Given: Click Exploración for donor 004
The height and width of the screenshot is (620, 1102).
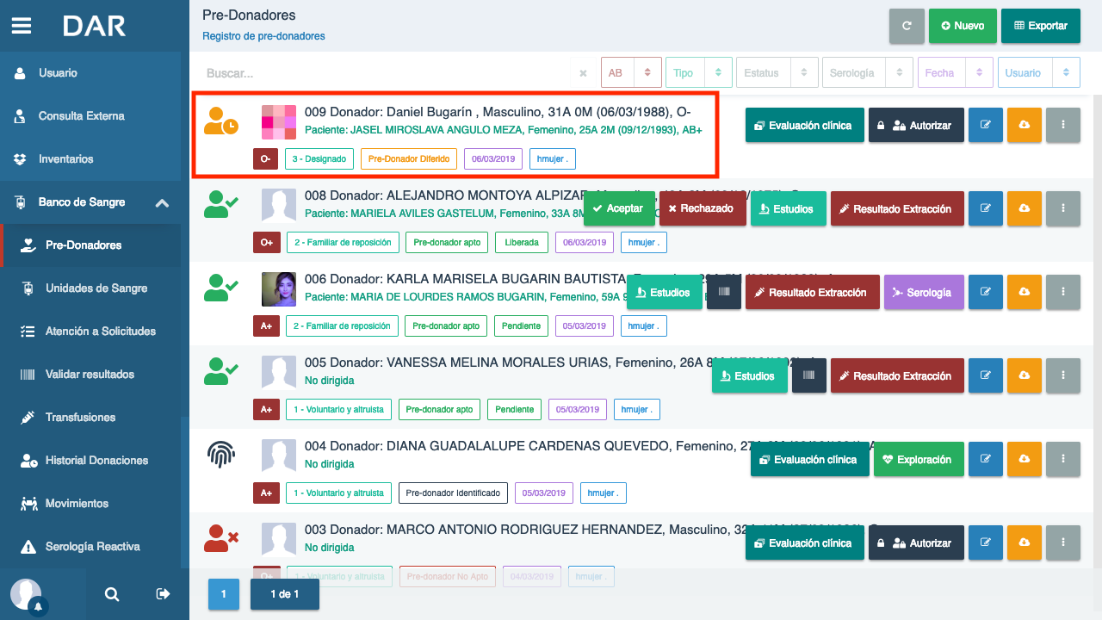Looking at the screenshot, I should coord(917,460).
